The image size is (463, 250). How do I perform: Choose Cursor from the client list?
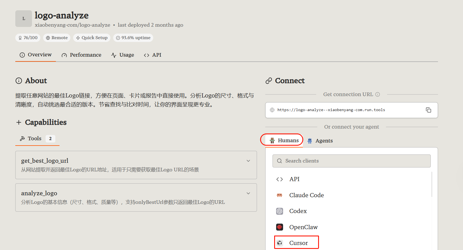tap(352, 243)
